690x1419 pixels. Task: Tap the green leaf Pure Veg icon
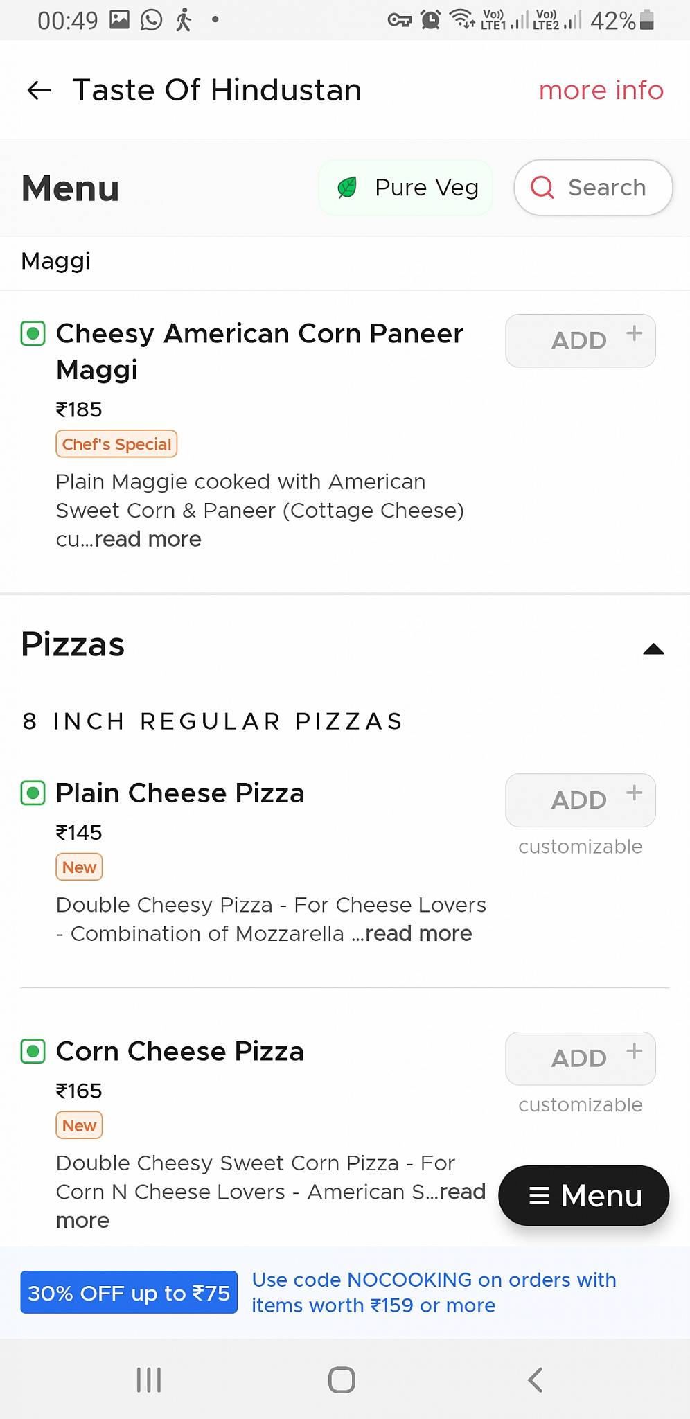coord(347,187)
